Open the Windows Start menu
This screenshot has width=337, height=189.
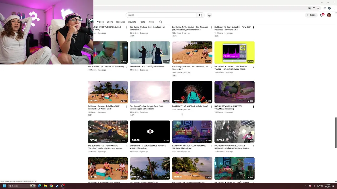[4, 186]
